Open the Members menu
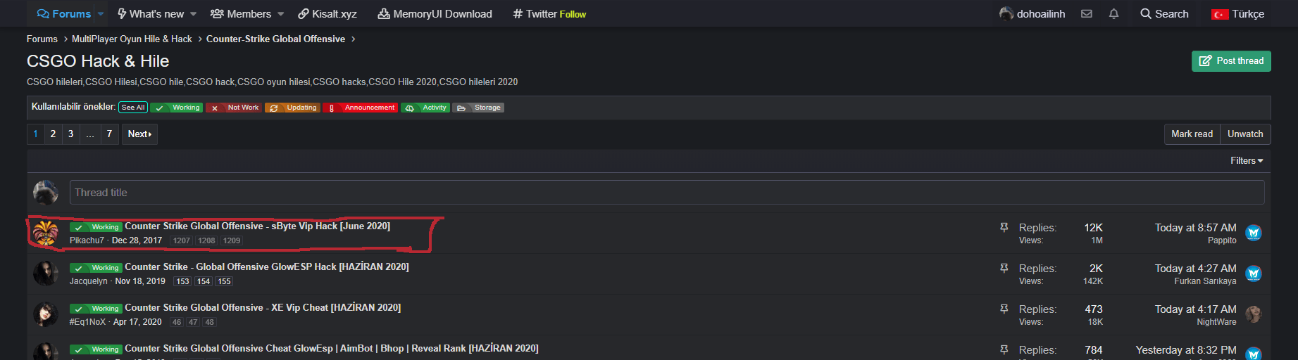 pos(241,13)
